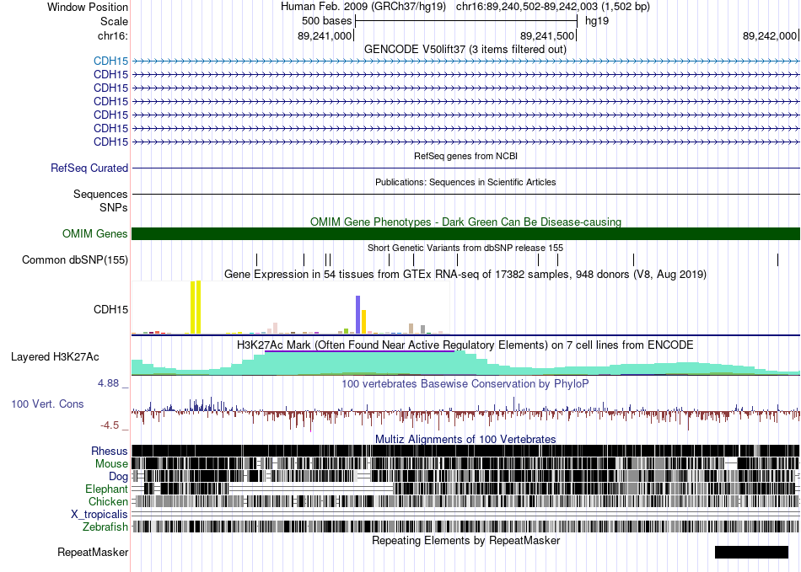Select the X_tropicalis alignment row label
Image resolution: width=801 pixels, height=572 pixels.
tap(99, 515)
